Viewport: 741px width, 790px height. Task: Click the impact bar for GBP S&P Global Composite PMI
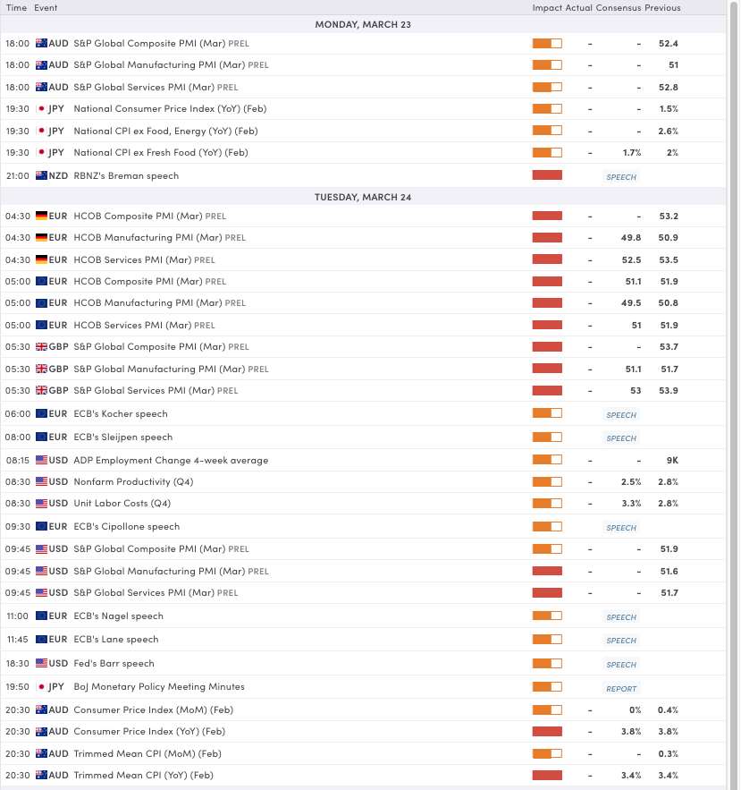click(547, 346)
